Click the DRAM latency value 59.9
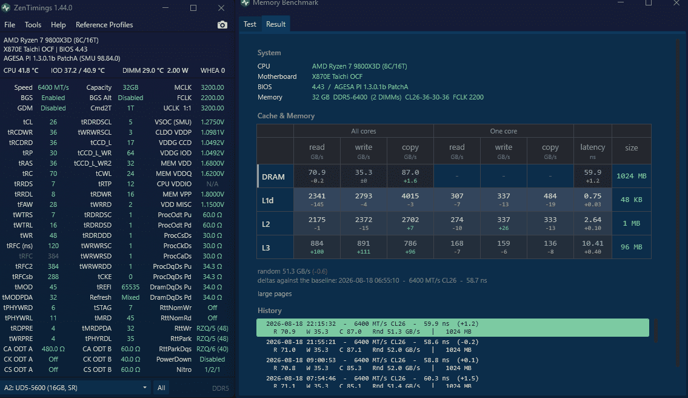This screenshot has height=398, width=688. (x=592, y=173)
